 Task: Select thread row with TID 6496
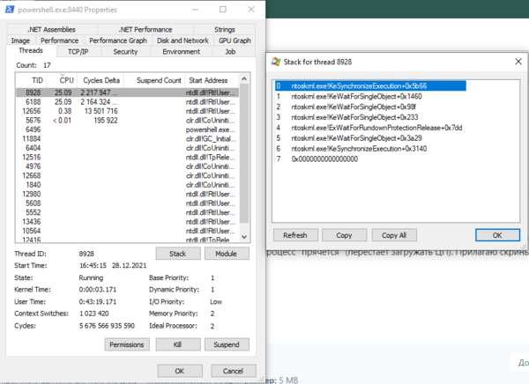[x=128, y=129]
